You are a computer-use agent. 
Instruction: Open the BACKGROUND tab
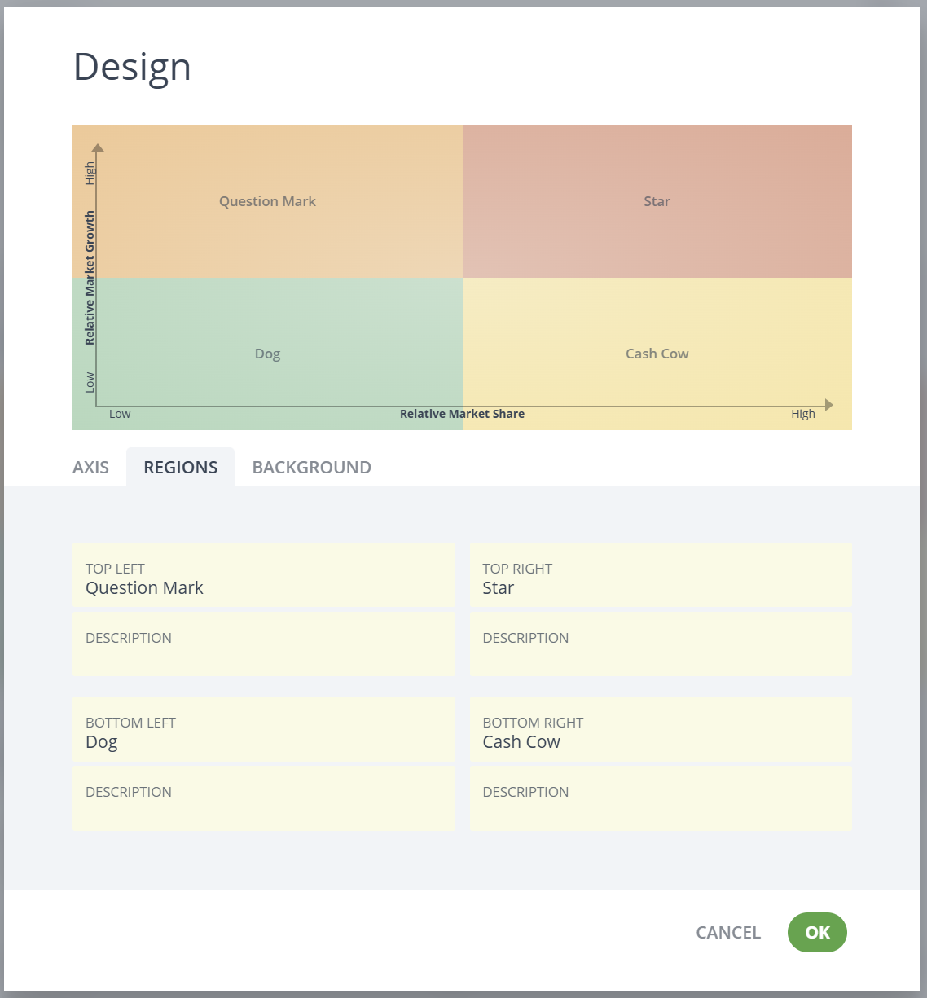click(312, 467)
